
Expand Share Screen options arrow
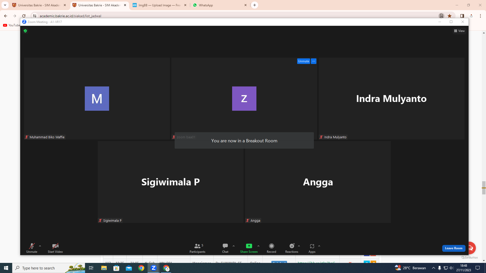[258, 246]
